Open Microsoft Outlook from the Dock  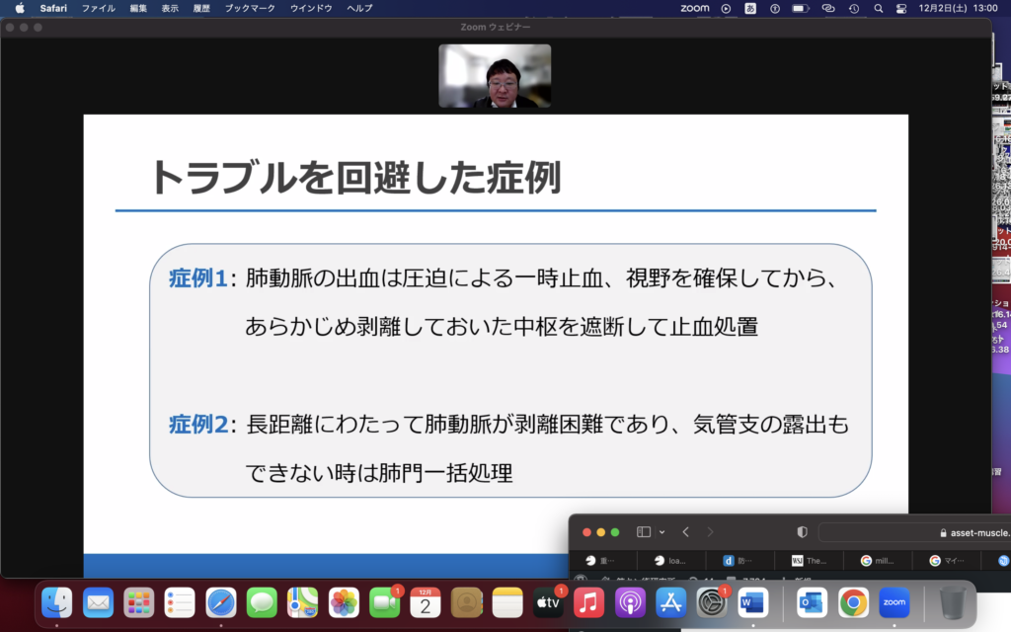tap(812, 601)
